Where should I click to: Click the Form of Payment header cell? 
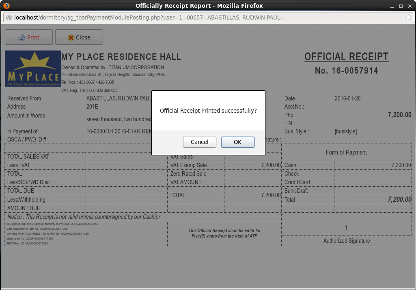pos(346,152)
